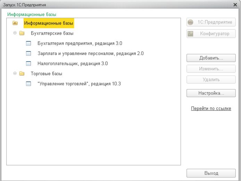Click the Выход button
This screenshot has height=181, width=241.
pyautogui.click(x=211, y=173)
